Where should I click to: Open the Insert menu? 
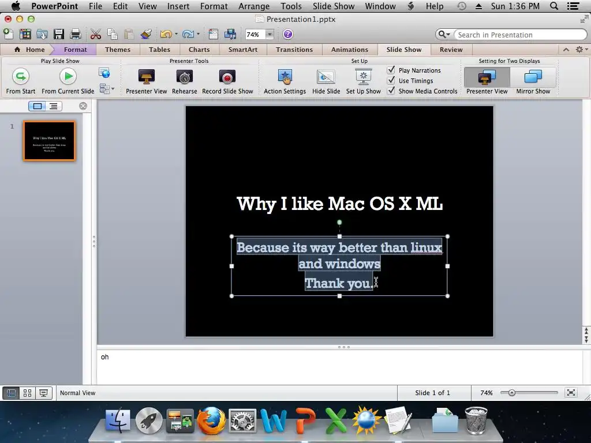point(178,6)
